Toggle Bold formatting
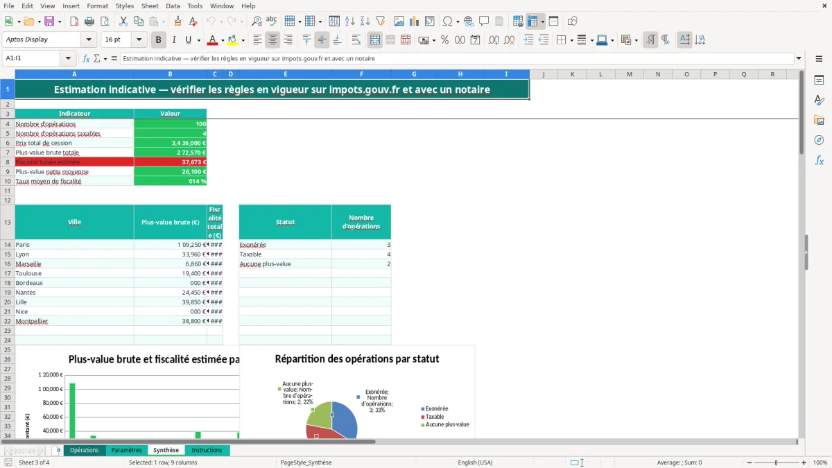 (x=159, y=40)
